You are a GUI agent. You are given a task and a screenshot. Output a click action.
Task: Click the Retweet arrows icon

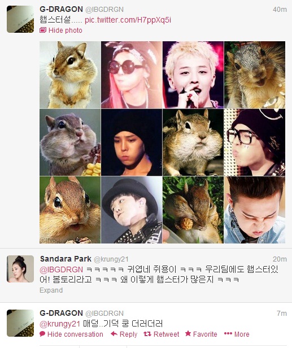coord(147,334)
